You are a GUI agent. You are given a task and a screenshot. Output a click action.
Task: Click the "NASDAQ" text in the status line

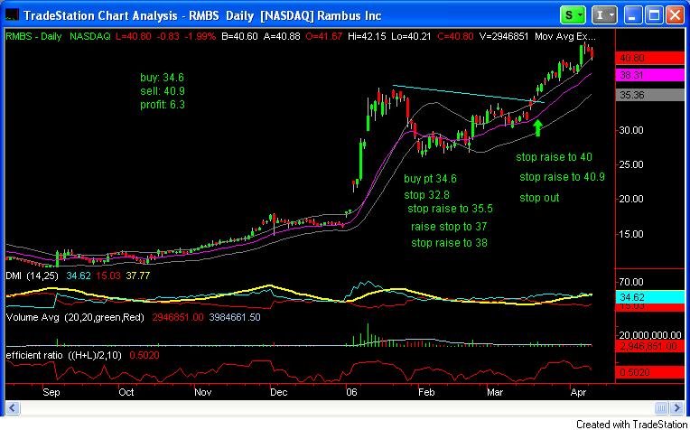click(x=89, y=36)
